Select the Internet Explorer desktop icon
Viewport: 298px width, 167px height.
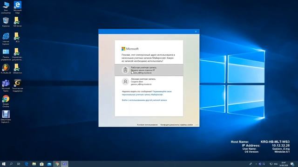point(6,39)
